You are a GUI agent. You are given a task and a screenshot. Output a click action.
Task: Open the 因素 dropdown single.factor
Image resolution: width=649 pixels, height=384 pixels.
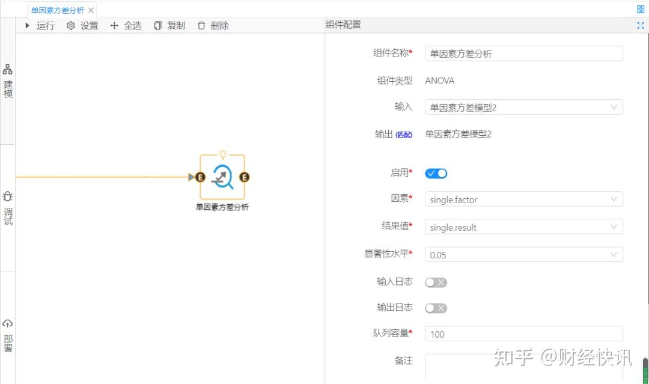[x=523, y=200]
